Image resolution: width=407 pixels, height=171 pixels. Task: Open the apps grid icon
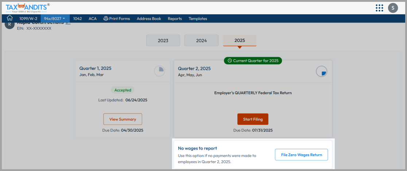click(379, 8)
